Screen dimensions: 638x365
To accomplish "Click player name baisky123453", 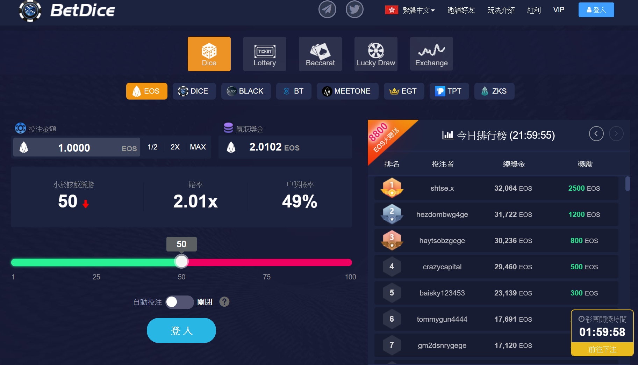I will coord(442,293).
